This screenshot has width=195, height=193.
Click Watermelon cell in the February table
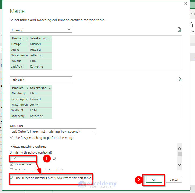pos(20,105)
